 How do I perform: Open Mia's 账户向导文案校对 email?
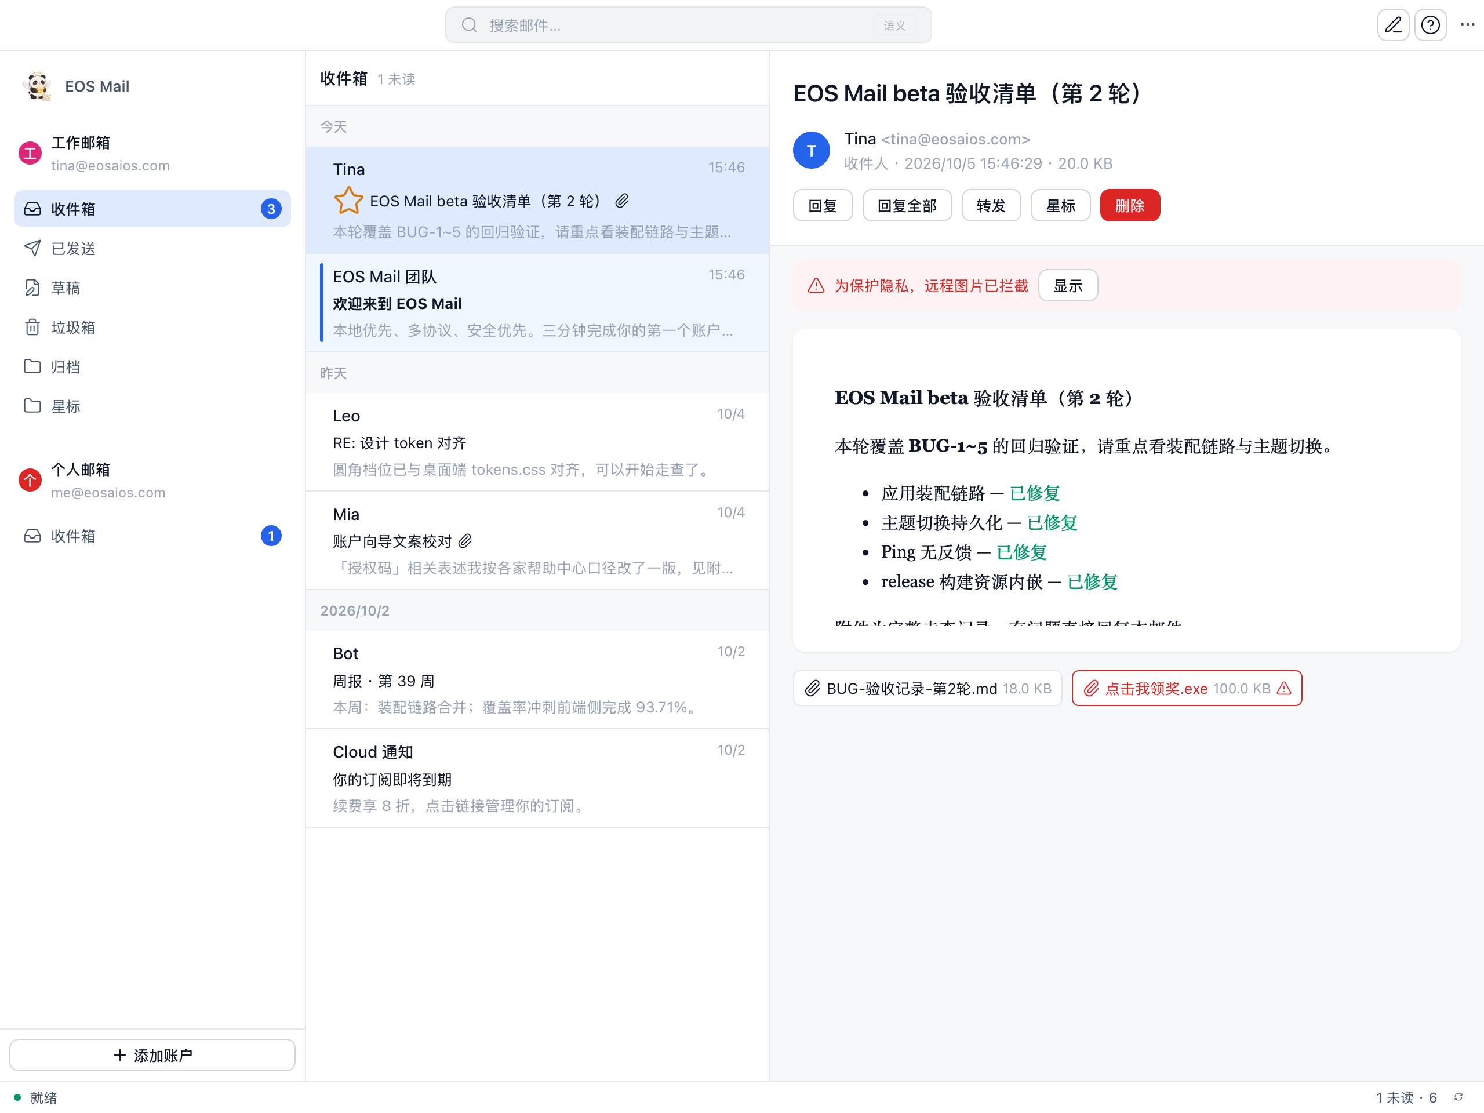point(537,540)
